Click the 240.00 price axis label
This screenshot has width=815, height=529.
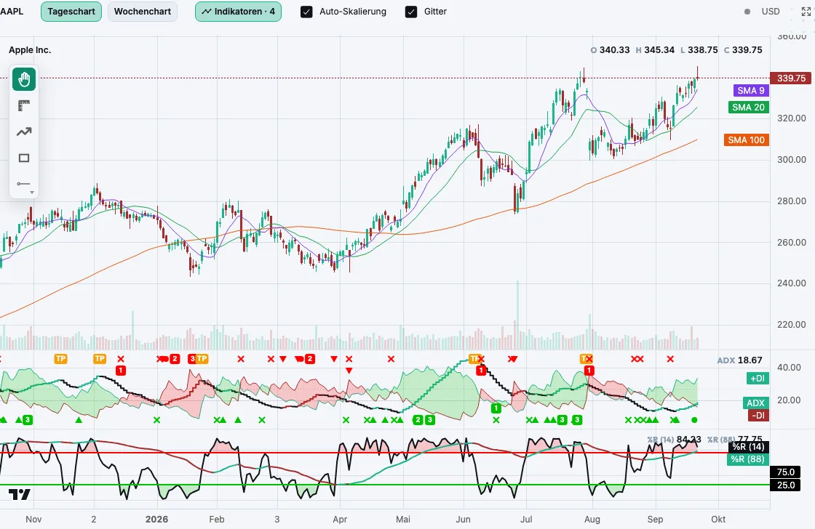coord(792,283)
